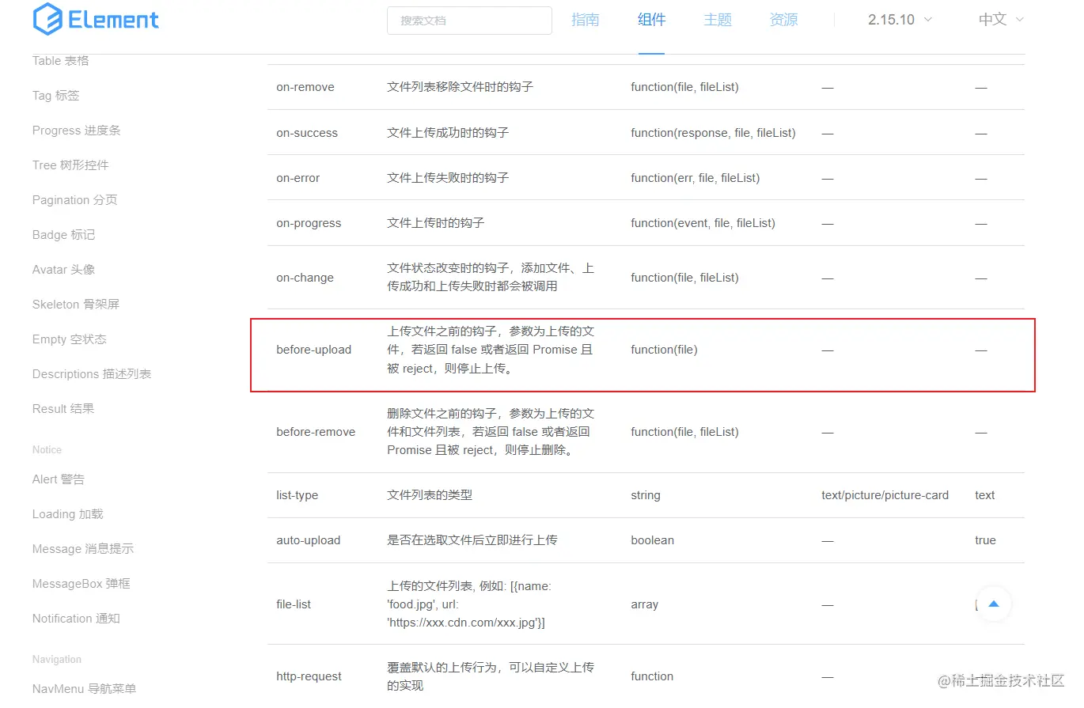Image resolution: width=1084 pixels, height=708 pixels.
Task: Click the 搜索文档 search input field
Action: pyautogui.click(x=469, y=21)
